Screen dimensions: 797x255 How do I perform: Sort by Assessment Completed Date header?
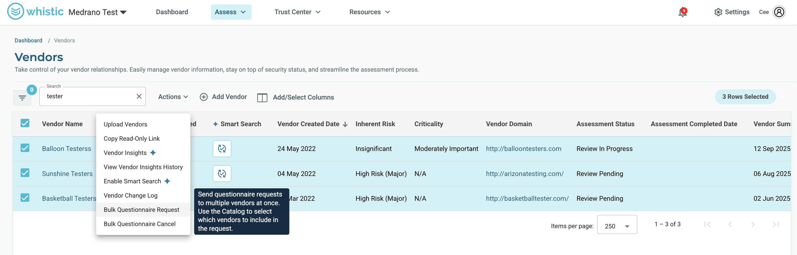click(694, 124)
